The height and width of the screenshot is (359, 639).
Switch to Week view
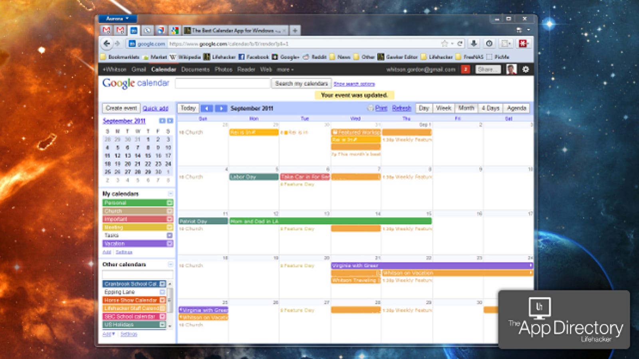point(443,108)
